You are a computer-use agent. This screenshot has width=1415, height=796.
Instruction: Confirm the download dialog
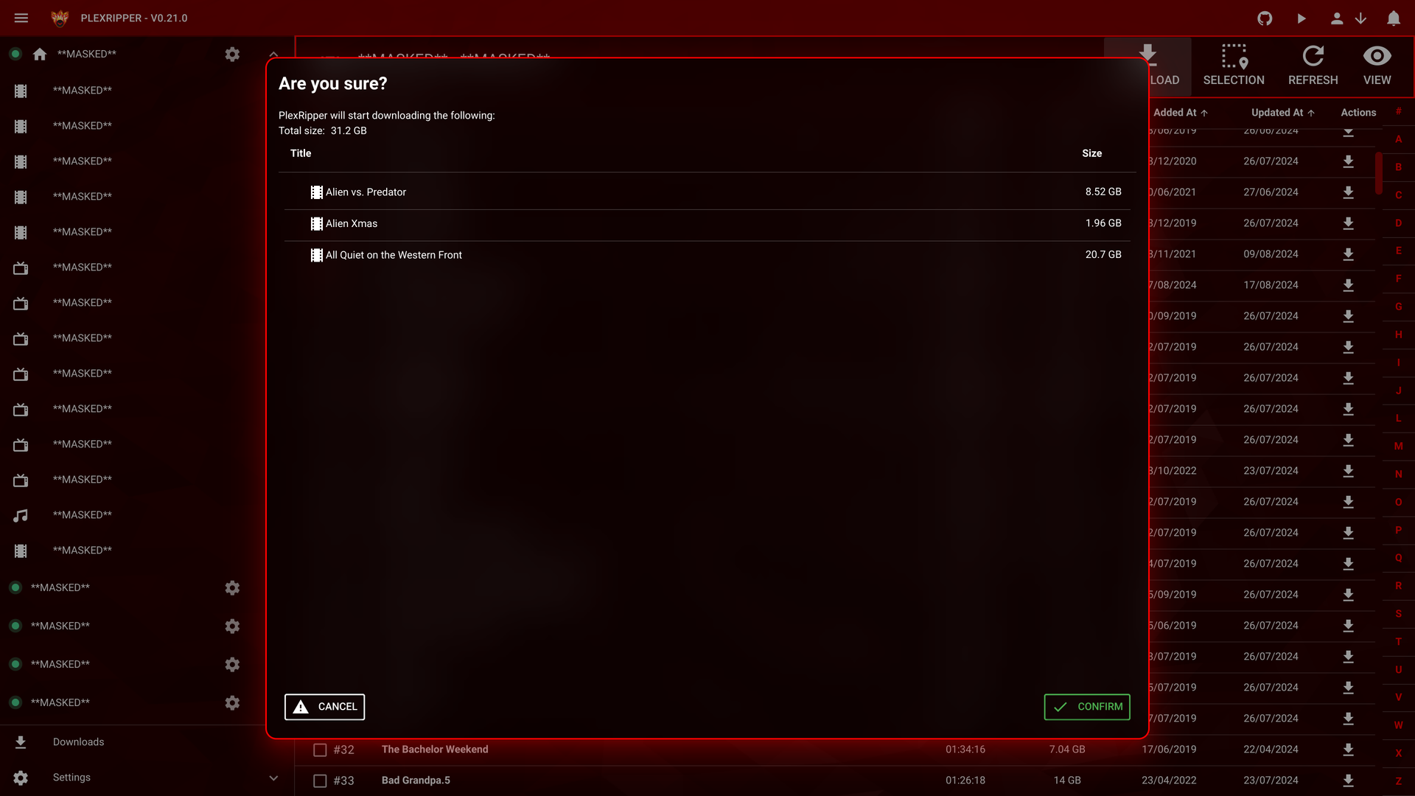coord(1086,707)
